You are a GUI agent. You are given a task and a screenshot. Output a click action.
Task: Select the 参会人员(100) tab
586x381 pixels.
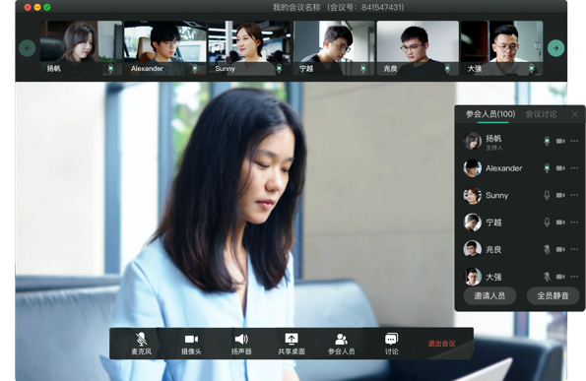click(x=490, y=114)
